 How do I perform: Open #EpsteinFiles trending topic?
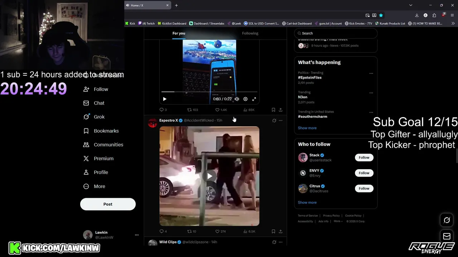tap(310, 77)
